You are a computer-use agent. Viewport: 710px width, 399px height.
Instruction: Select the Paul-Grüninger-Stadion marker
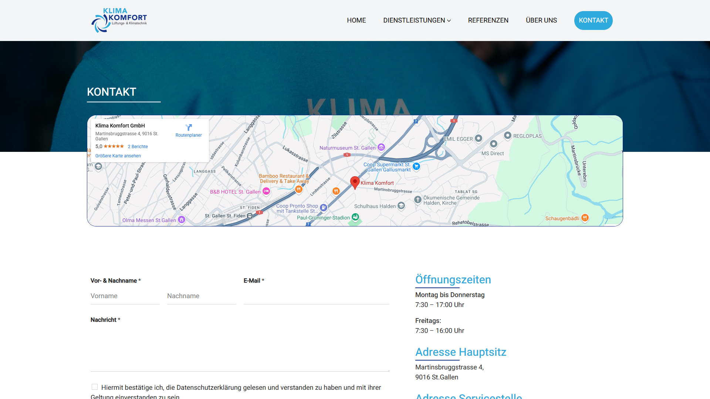[x=355, y=217]
